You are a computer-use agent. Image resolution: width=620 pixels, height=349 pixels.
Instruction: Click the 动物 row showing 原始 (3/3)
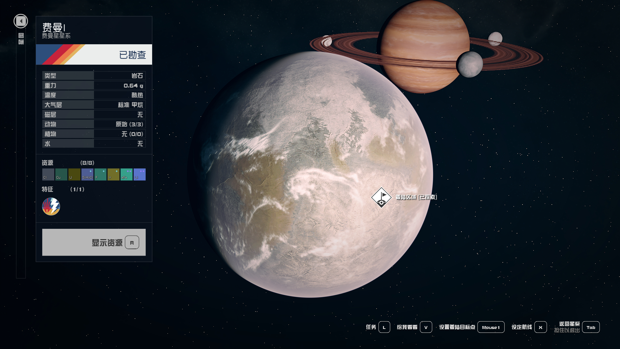[x=94, y=124]
